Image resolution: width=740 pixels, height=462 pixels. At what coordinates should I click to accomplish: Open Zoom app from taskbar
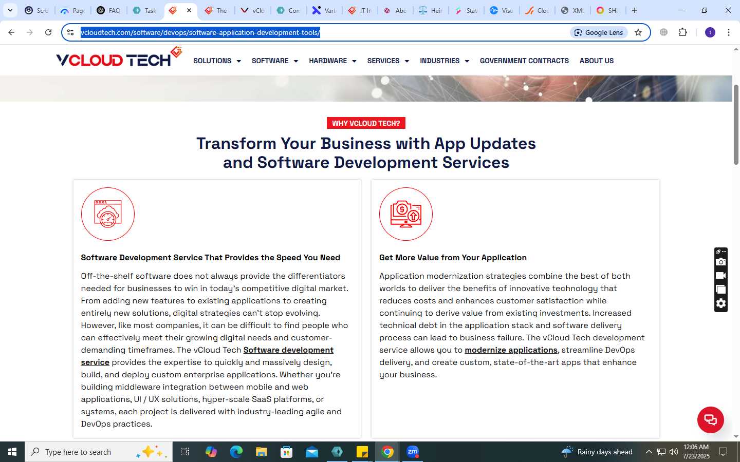pos(413,452)
